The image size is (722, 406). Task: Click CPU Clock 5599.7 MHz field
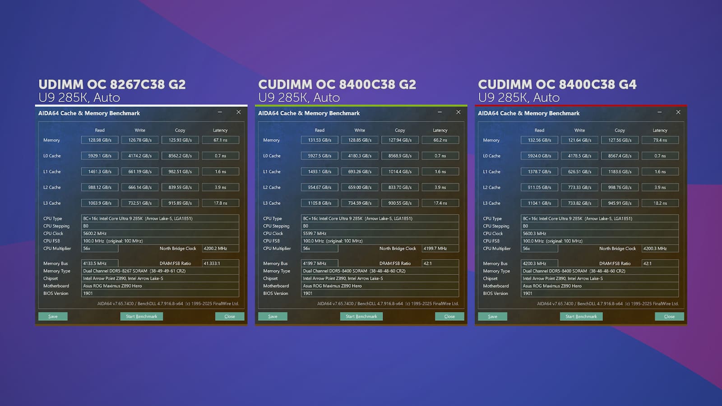(x=380, y=233)
